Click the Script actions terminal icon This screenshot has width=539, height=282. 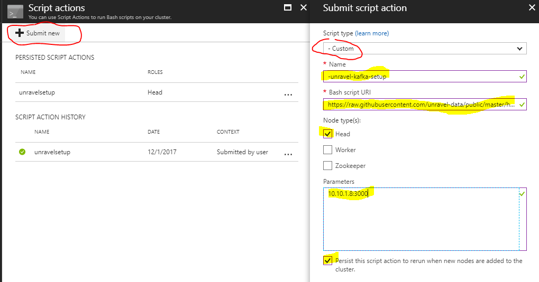click(x=15, y=11)
